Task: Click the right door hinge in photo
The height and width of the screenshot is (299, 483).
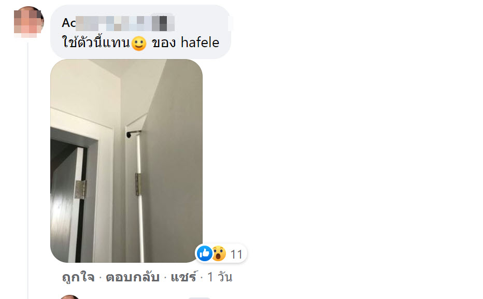Action: click(138, 184)
